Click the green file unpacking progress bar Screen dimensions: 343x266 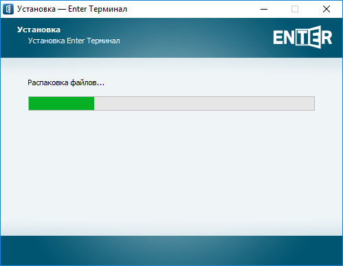(171, 103)
